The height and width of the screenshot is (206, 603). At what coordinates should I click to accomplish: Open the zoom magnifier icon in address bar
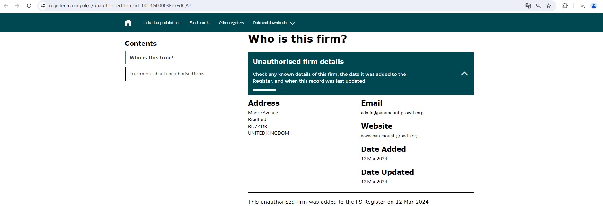point(538,6)
